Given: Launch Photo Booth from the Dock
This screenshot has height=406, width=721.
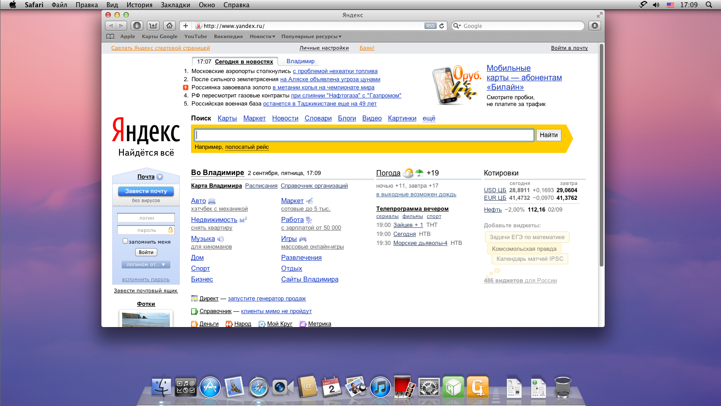Looking at the screenshot, I should pyautogui.click(x=405, y=387).
